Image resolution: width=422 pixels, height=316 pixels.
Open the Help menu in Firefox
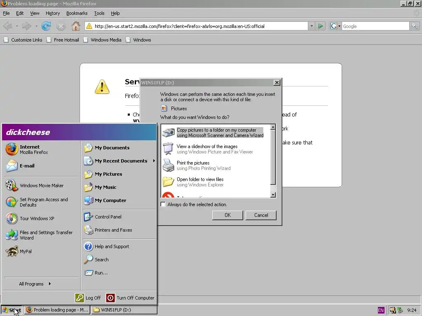[x=115, y=13]
